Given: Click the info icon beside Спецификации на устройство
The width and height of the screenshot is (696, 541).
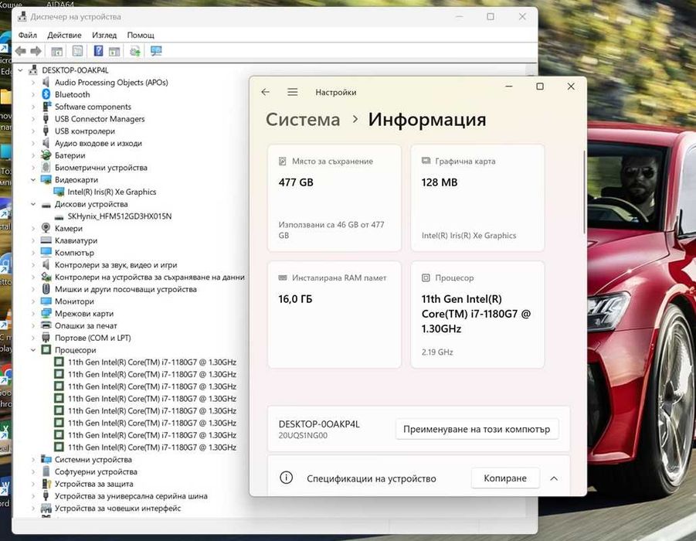Looking at the screenshot, I should [287, 478].
